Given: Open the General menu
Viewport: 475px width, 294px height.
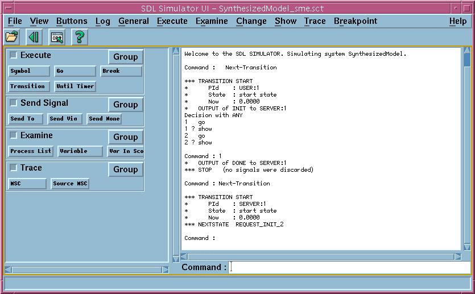Looking at the screenshot, I should click(134, 21).
